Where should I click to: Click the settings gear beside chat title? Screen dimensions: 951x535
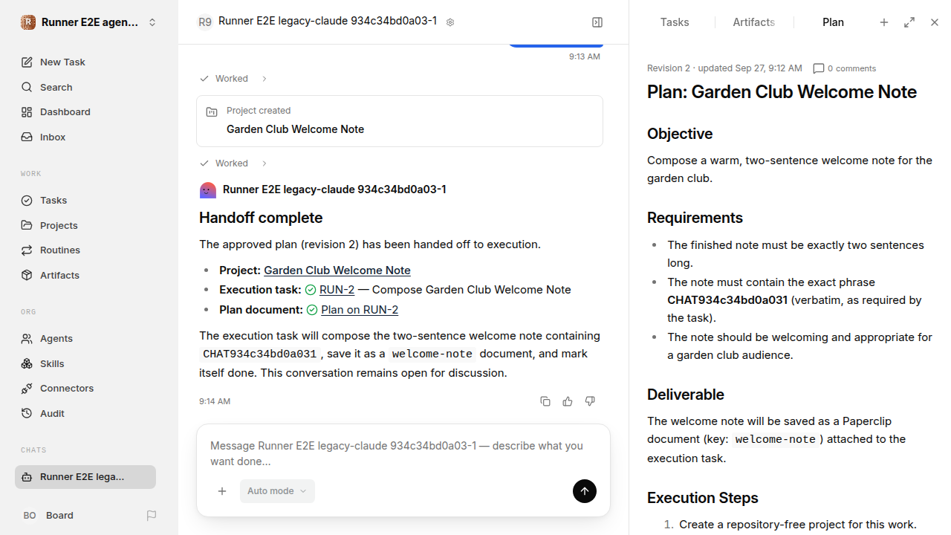(450, 22)
